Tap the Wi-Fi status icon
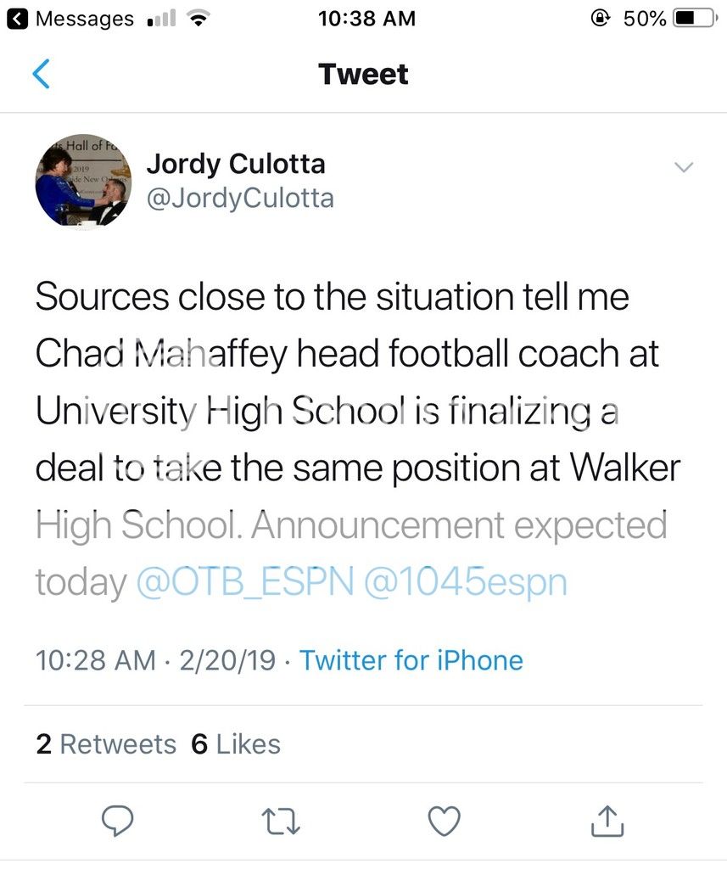This screenshot has height=869, width=727. pyautogui.click(x=198, y=18)
